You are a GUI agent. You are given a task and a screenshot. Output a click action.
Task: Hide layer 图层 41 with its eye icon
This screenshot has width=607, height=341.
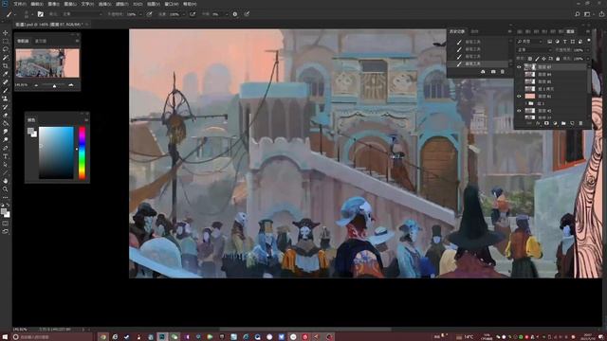[x=519, y=97]
